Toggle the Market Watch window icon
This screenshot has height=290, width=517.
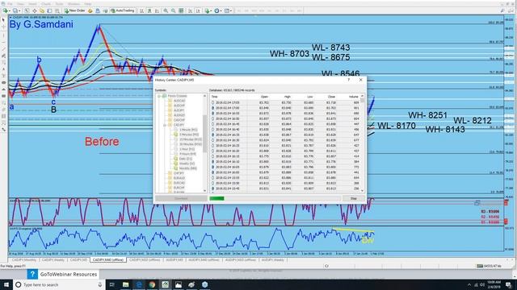click(x=27, y=10)
